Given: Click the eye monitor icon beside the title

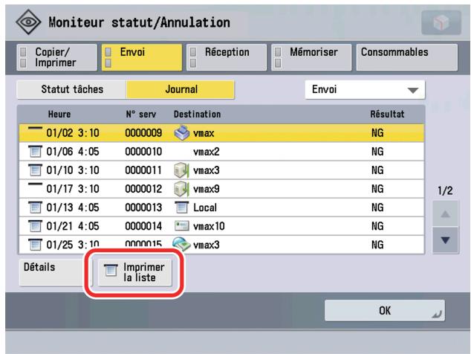Looking at the screenshot, I should coord(28,22).
